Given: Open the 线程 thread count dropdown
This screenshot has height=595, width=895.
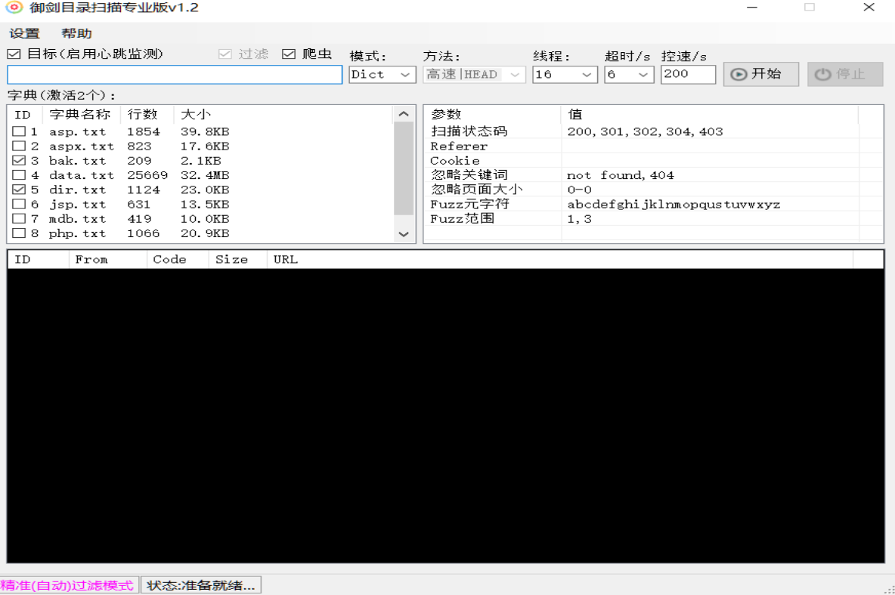Looking at the screenshot, I should click(x=565, y=74).
